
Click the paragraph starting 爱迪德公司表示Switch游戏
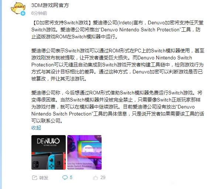(x=117, y=65)
